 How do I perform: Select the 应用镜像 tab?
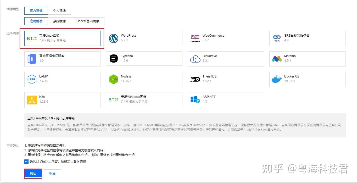pyautogui.click(x=36, y=21)
